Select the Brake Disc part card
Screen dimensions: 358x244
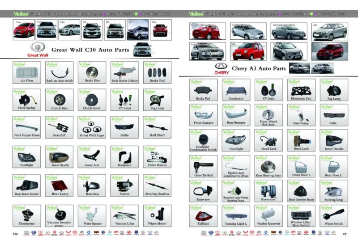tap(92, 72)
